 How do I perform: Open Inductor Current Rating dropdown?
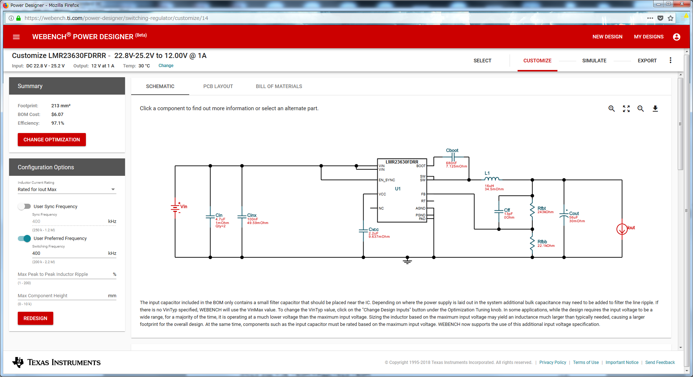point(67,190)
